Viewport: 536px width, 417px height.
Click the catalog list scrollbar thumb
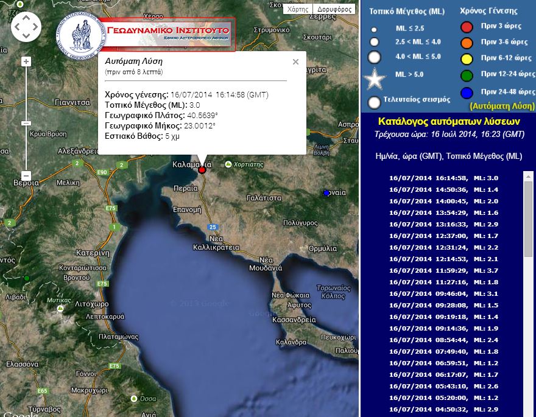coord(528,219)
